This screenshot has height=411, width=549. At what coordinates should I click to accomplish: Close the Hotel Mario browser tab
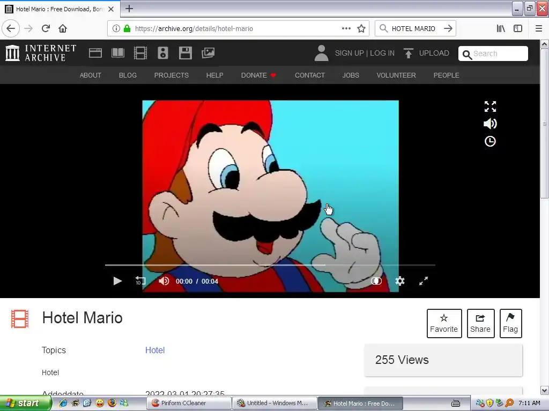pos(111,9)
